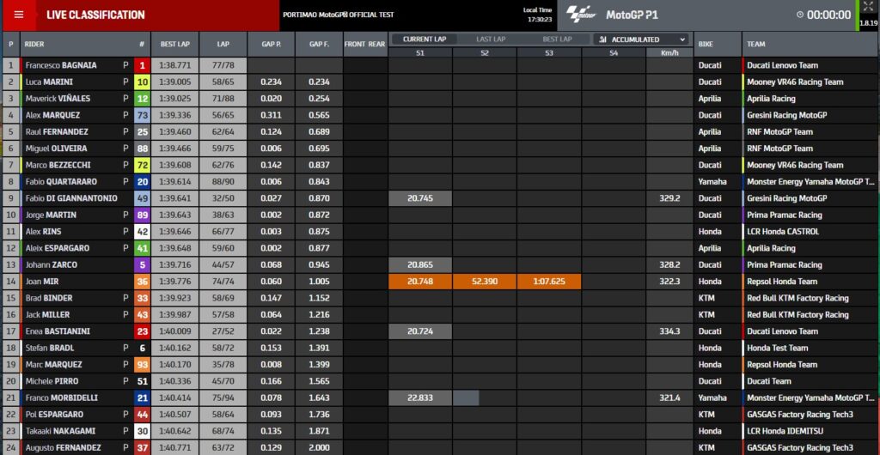Click the MotoGP logo
The width and height of the screenshot is (880, 455).
point(582,15)
